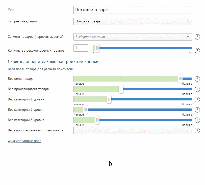Show help for category level 1 weight

point(197,99)
